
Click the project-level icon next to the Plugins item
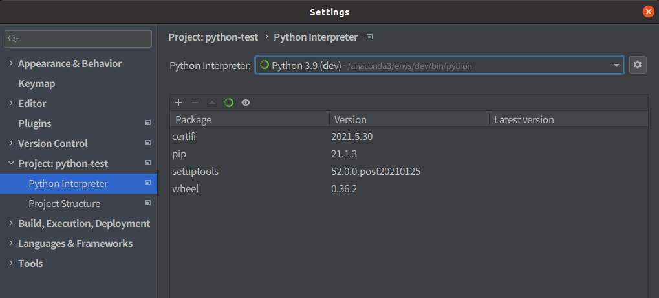[x=147, y=123]
